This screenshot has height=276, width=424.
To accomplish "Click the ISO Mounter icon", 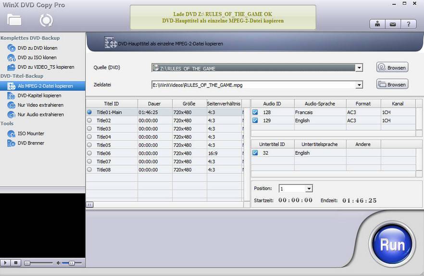I will coord(12,133).
